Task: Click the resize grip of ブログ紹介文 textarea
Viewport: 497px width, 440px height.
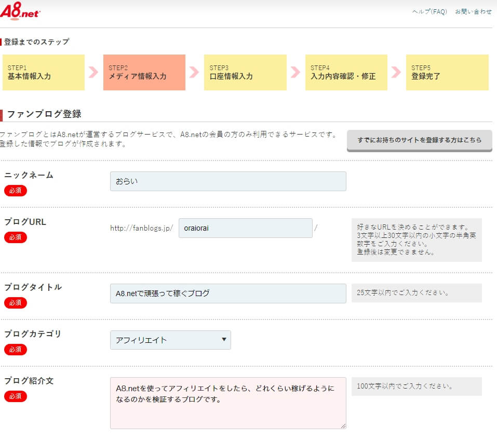Action: point(343,426)
